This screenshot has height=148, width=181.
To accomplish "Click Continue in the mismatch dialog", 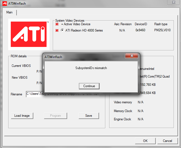I will 89,86.
